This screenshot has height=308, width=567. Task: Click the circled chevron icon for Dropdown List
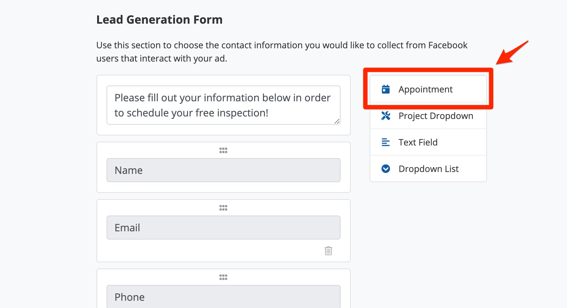(x=386, y=169)
